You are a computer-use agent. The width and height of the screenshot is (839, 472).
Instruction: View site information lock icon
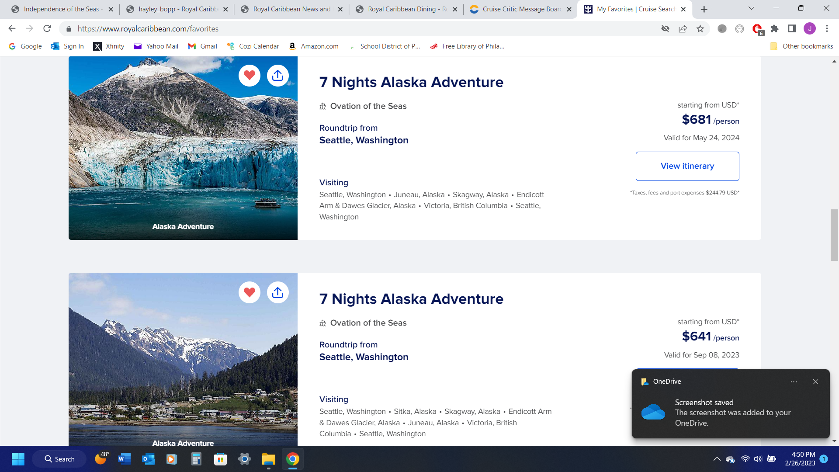click(68, 29)
